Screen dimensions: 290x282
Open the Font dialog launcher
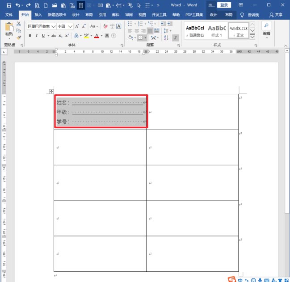[x=122, y=45]
